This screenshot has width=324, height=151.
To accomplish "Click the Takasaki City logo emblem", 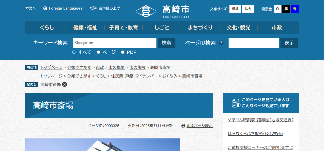I will (x=146, y=11).
